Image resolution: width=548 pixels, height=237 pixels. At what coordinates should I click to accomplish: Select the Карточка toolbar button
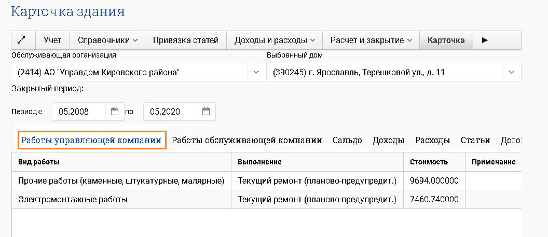446,40
